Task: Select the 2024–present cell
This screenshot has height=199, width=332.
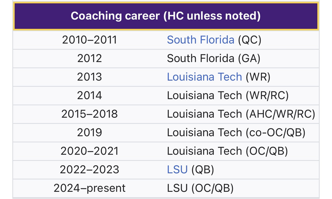Action: [x=89, y=188]
